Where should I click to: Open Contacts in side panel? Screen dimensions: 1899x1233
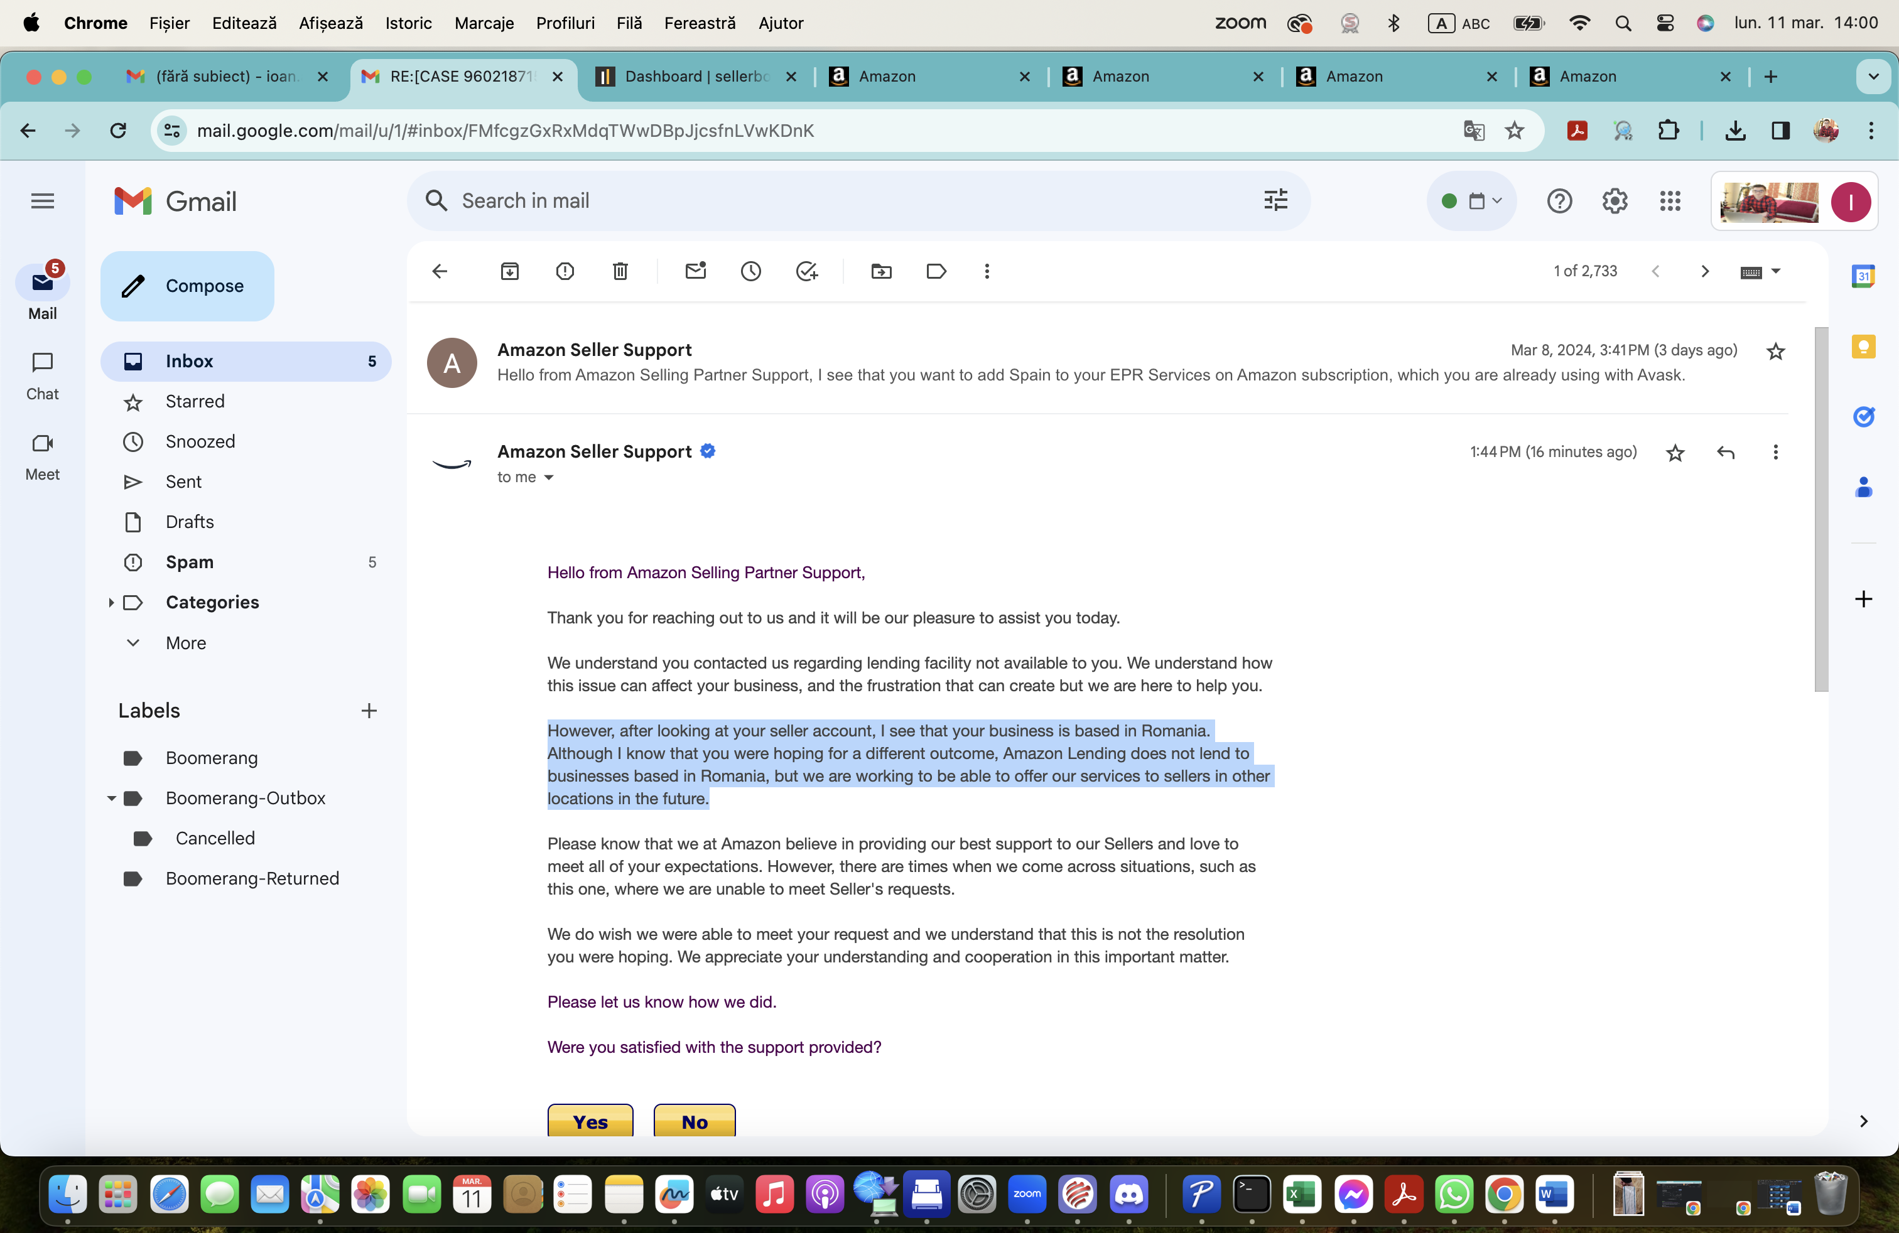[x=1863, y=487]
